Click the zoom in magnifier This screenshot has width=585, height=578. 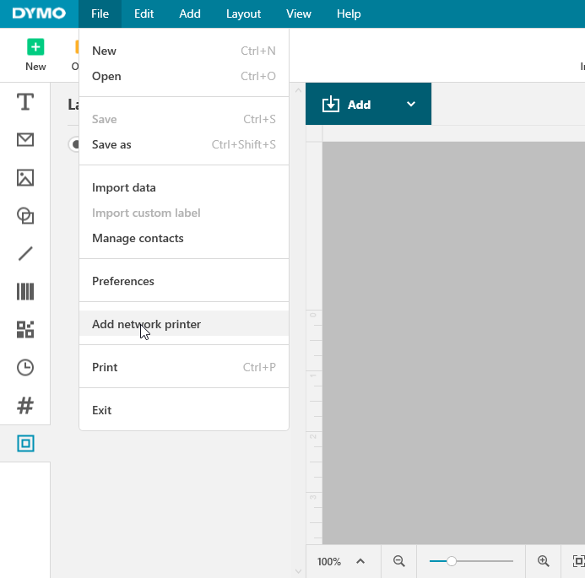click(544, 561)
